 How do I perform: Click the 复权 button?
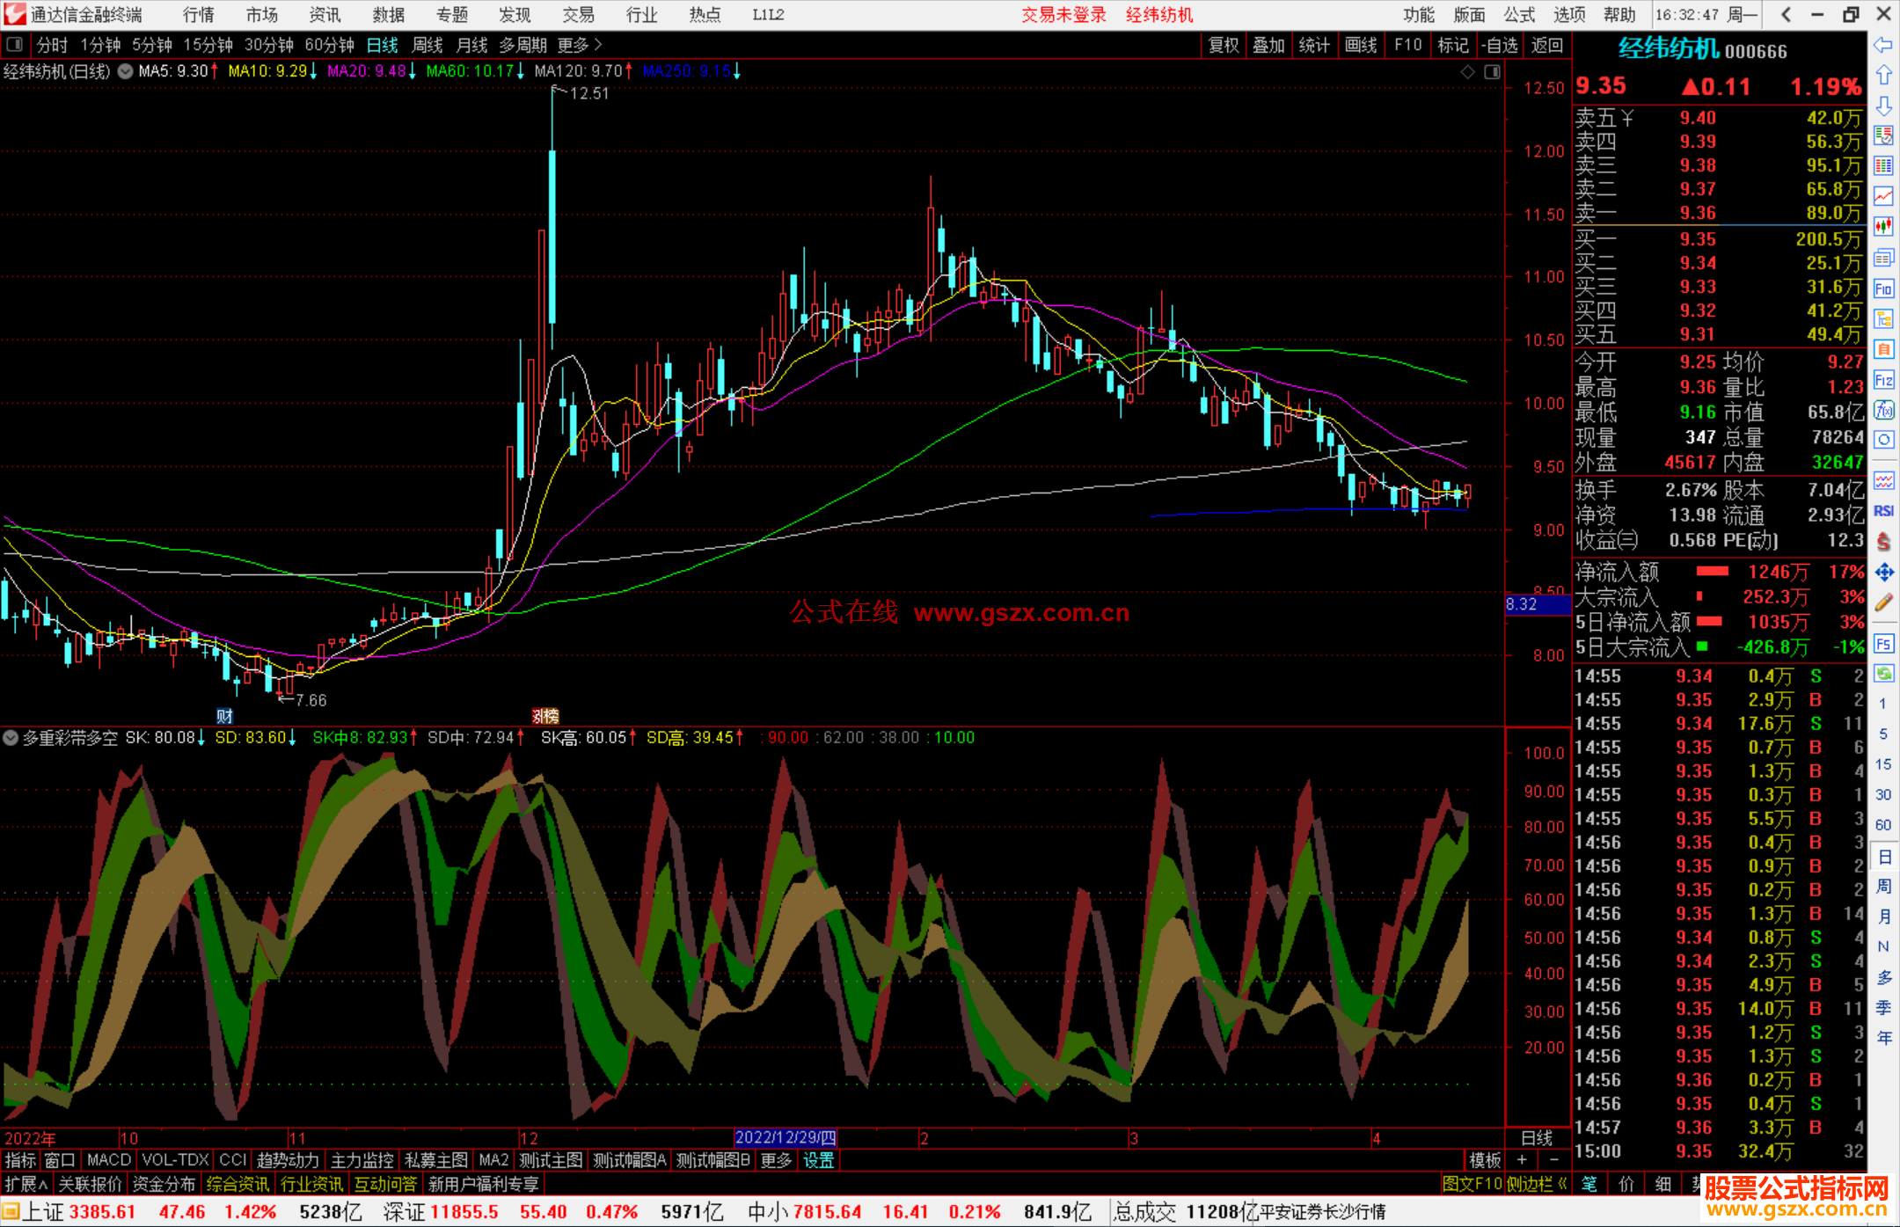point(1224,45)
